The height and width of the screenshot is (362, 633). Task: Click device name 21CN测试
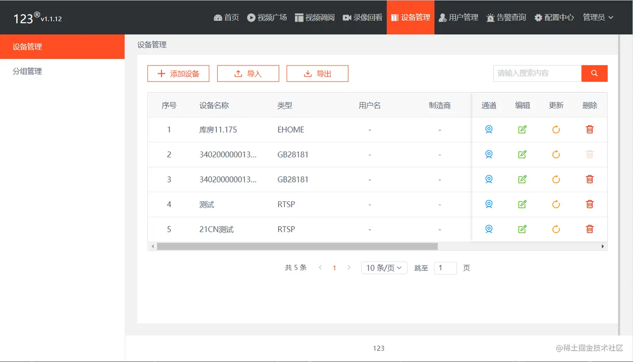coord(216,229)
